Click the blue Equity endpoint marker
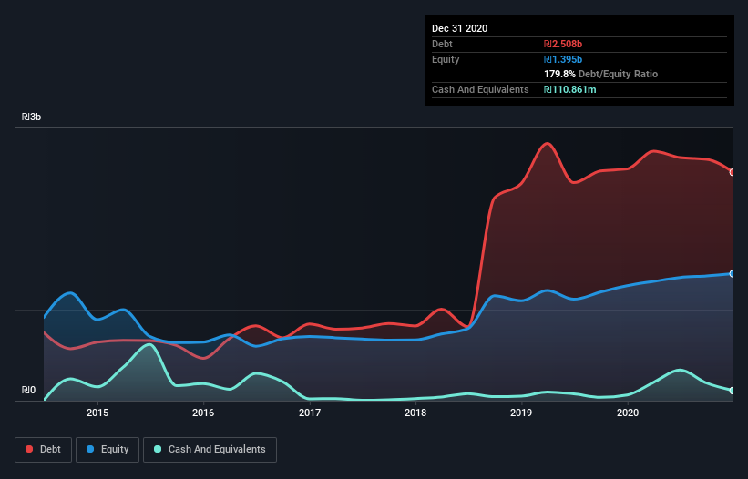This screenshot has height=479, width=748. tap(733, 273)
